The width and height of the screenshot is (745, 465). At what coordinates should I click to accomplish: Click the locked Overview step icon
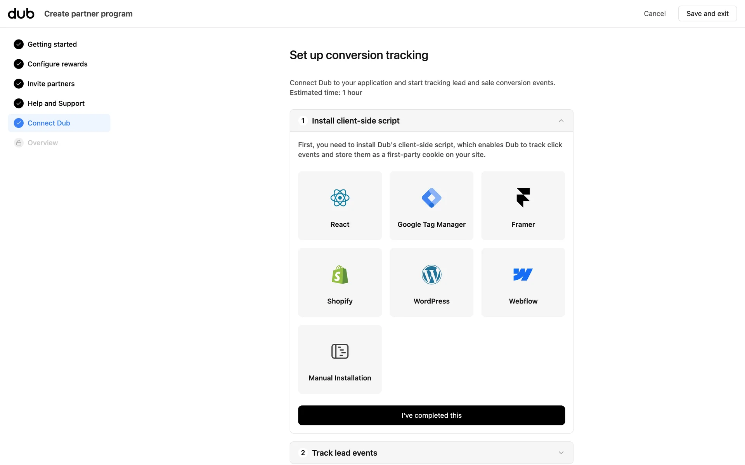[19, 143]
